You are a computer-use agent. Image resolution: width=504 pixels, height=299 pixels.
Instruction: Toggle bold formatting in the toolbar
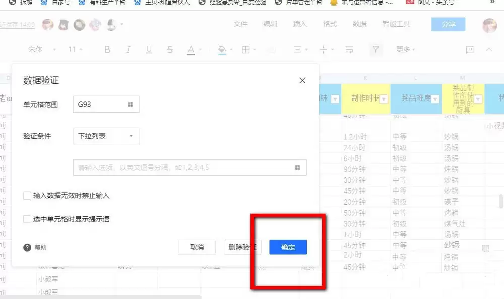[x=106, y=49]
